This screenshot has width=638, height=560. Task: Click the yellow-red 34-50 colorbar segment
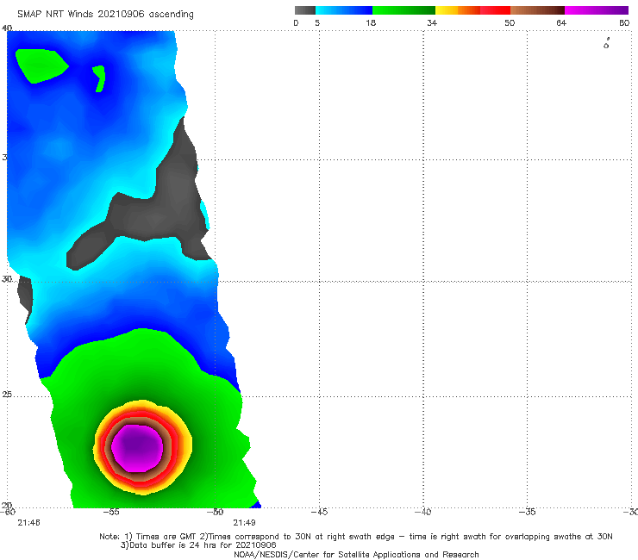coord(472,10)
